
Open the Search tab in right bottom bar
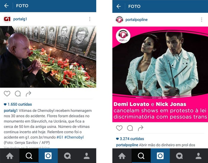(x=141, y=156)
